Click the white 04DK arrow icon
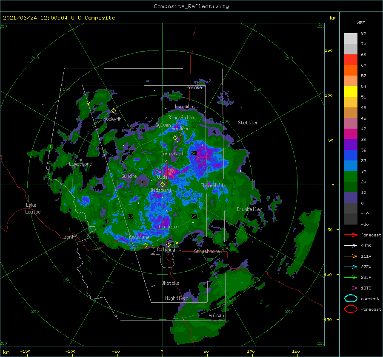Image resolution: width=383 pixels, height=357 pixels. (x=351, y=246)
